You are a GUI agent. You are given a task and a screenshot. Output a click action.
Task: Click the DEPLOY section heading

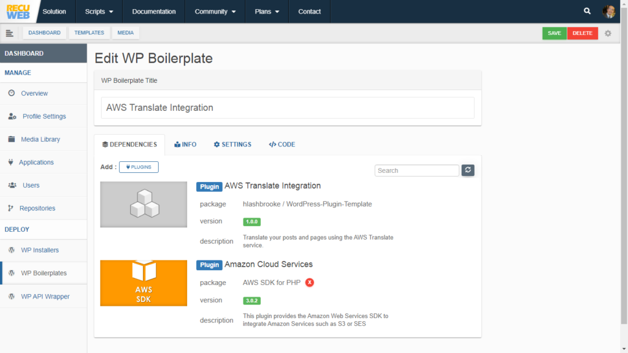(x=17, y=229)
